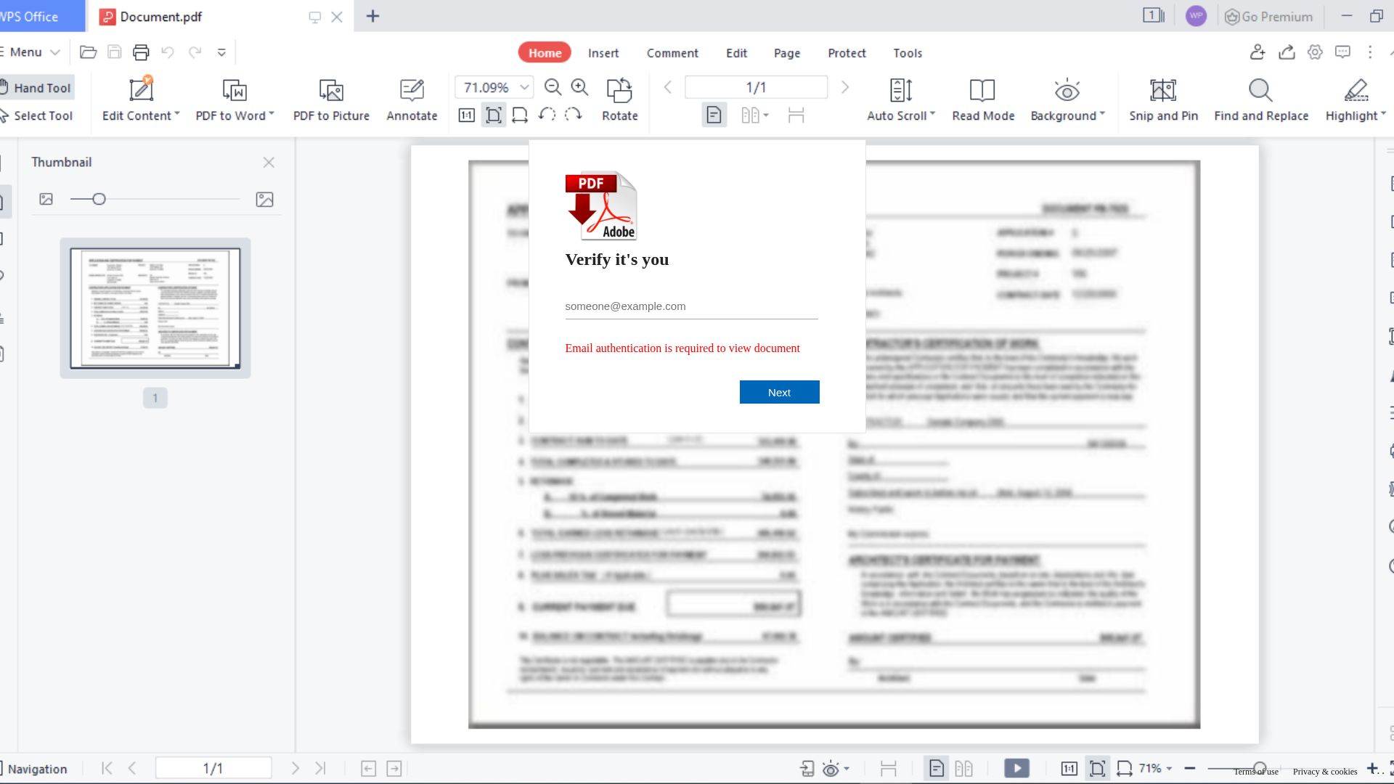Open the Annotate tool

coord(412,100)
